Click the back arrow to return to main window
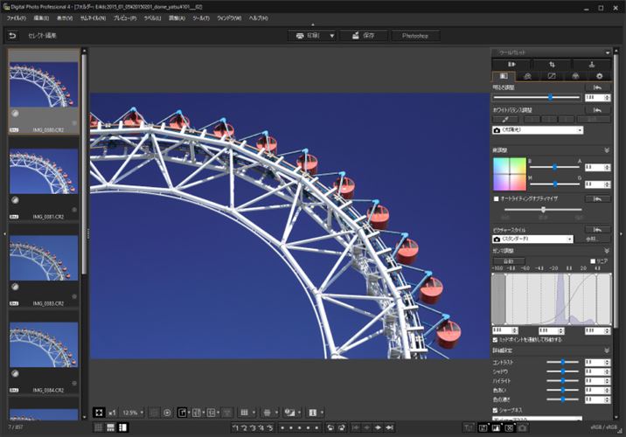The width and height of the screenshot is (626, 437). (x=12, y=36)
